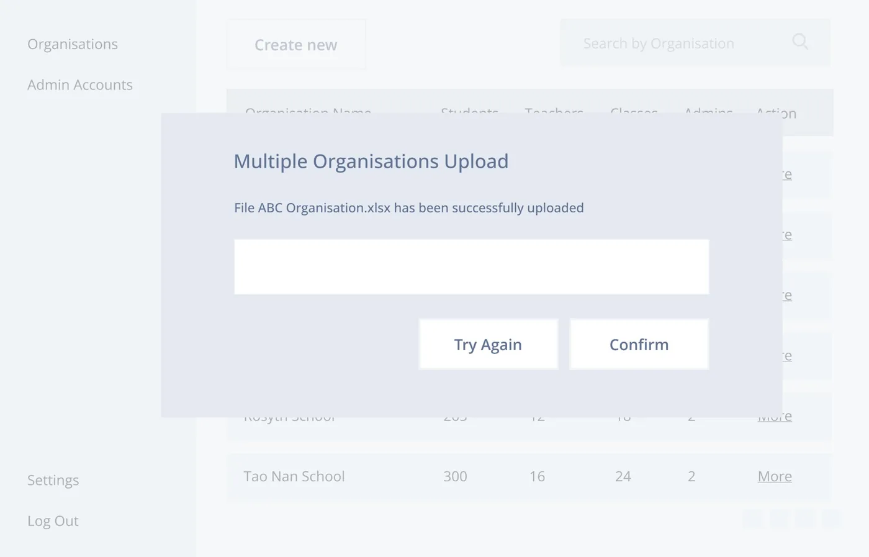Go to Admin Accounts in the sidebar
Viewport: 869px width, 557px height.
[80, 84]
